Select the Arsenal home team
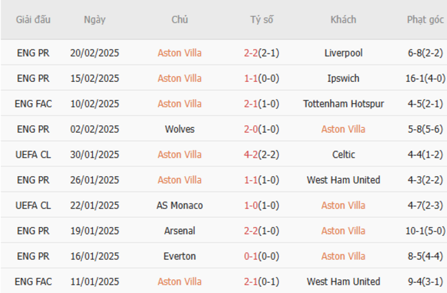 [179, 231]
